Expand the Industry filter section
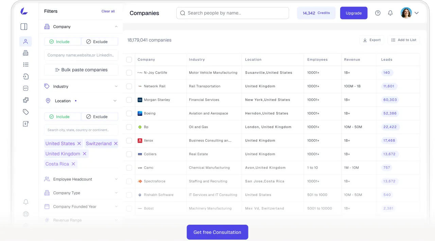The image size is (435, 241). pos(116,87)
